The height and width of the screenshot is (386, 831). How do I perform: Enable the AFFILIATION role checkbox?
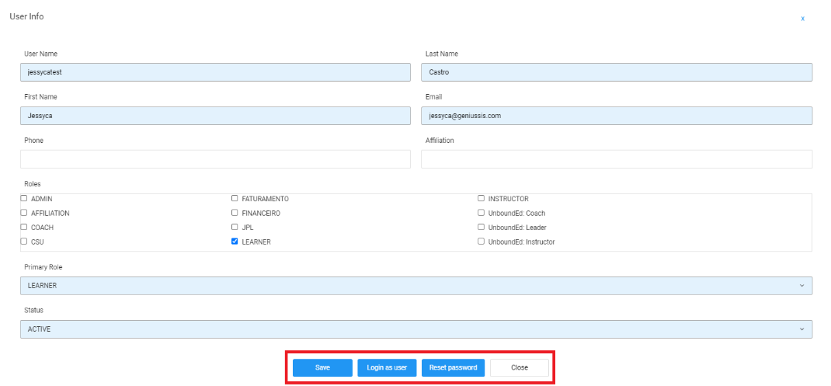click(24, 213)
